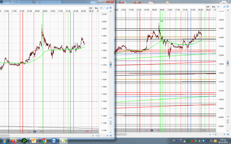Click down arrow on left chart price scale
The width and height of the screenshot is (231, 144).
click(111, 118)
